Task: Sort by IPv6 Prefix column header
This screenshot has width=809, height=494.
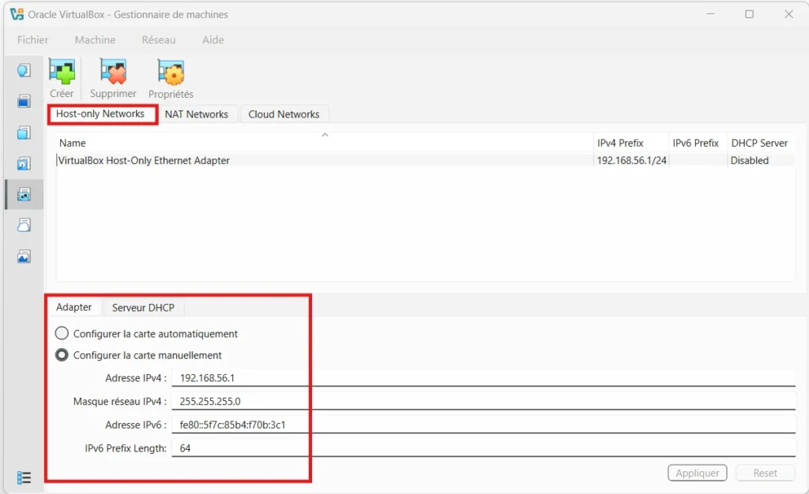Action: pyautogui.click(x=698, y=143)
